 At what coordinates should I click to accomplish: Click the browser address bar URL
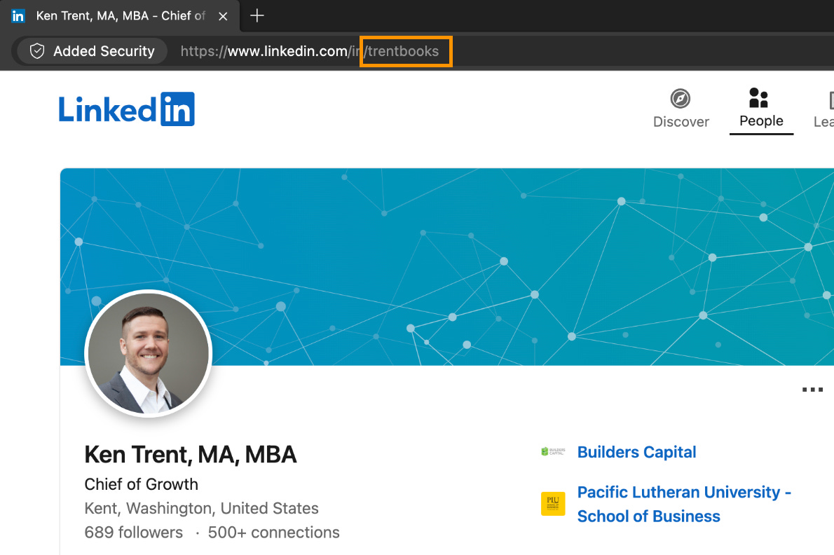(310, 51)
